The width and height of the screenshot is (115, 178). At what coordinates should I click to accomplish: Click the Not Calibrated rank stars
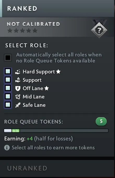tap(22, 31)
